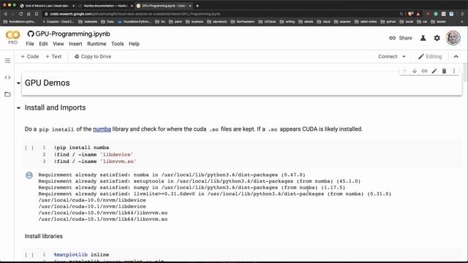Screen dimensions: 468x263
Task: Close the End of Moore's Law tab
Action: (73, 6)
